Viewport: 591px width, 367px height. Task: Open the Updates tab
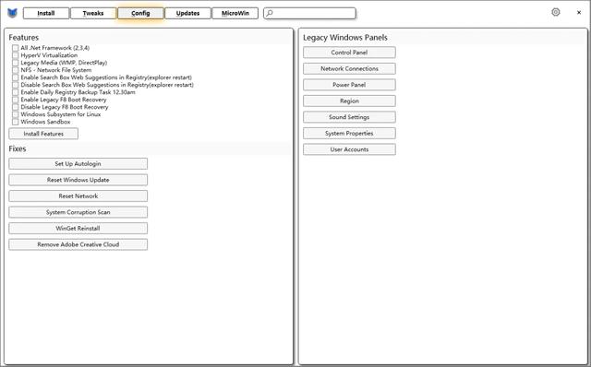(187, 13)
